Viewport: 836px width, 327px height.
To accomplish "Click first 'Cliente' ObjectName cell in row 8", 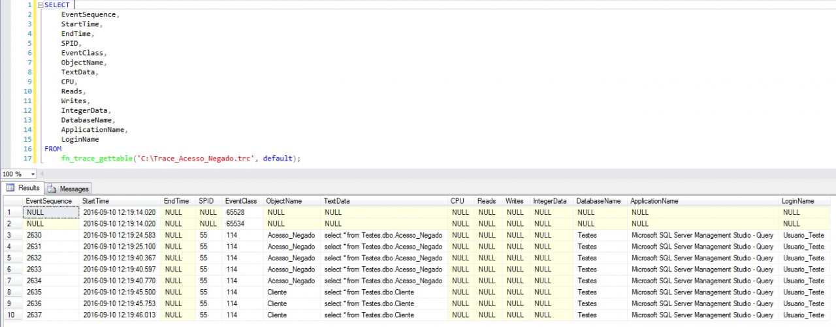I will 277,292.
